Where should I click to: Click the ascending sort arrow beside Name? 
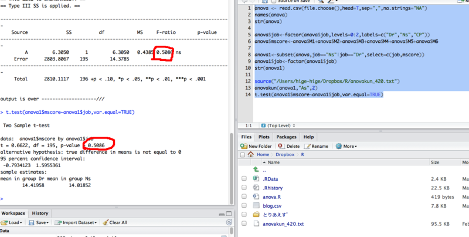[x=264, y=162]
